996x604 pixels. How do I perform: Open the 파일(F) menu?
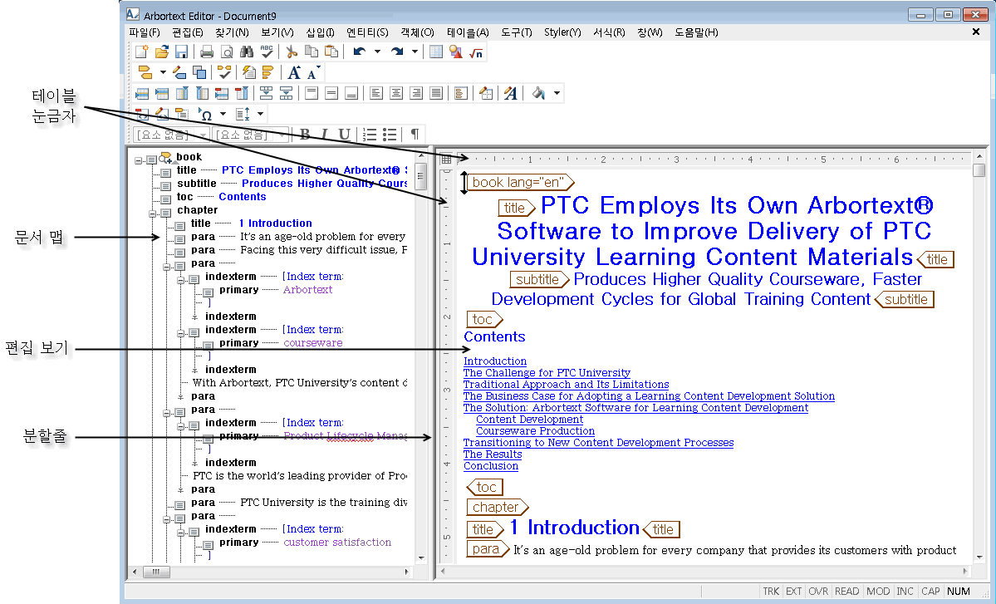tap(145, 32)
